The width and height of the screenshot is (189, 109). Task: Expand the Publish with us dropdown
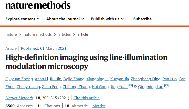click(107, 19)
